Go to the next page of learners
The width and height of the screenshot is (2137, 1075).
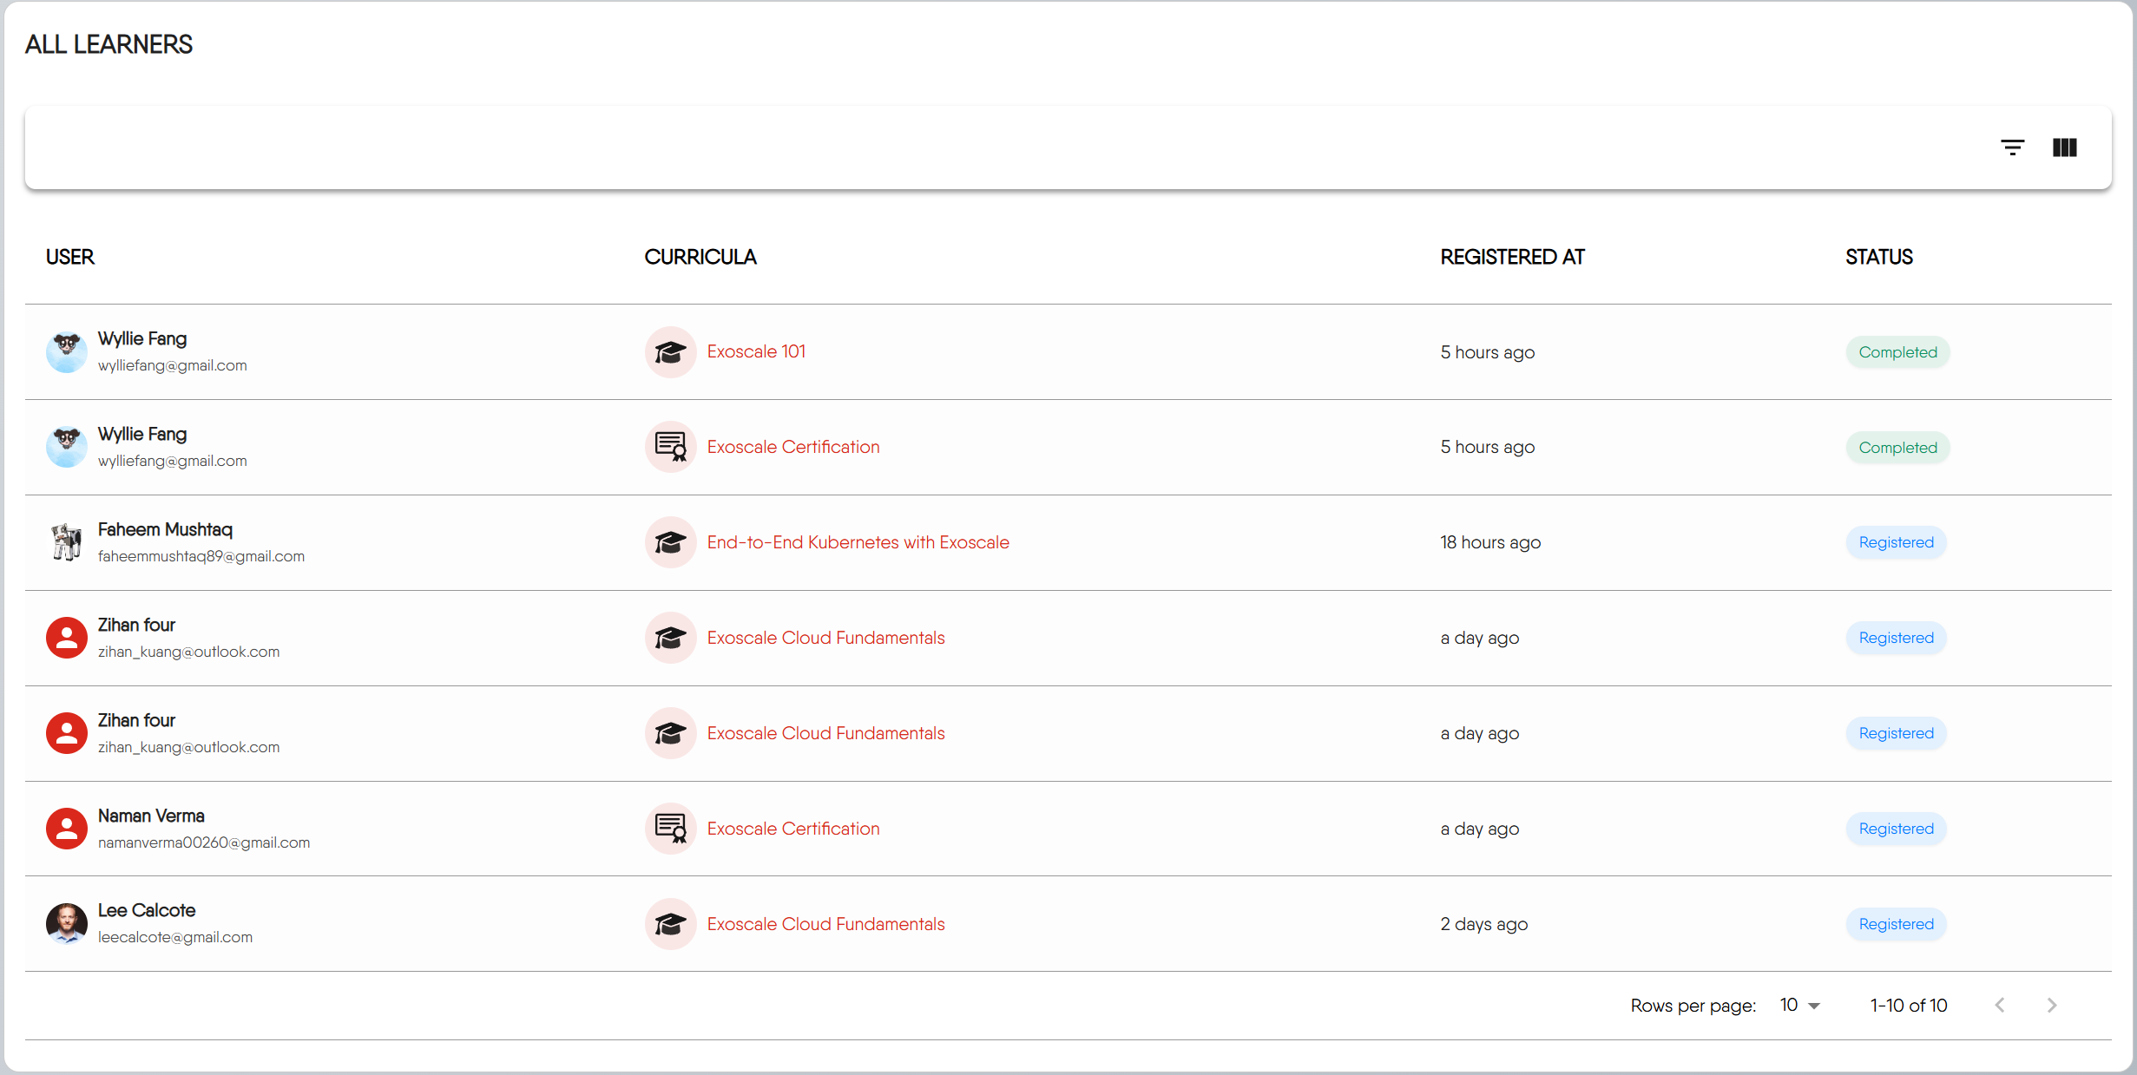coord(2052,1006)
